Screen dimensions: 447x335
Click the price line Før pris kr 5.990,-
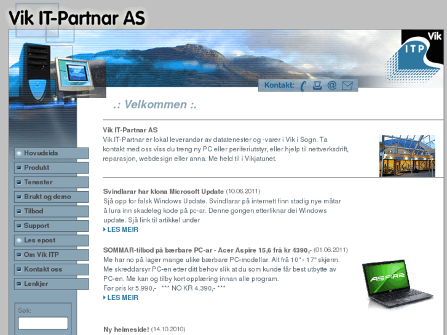point(130,288)
